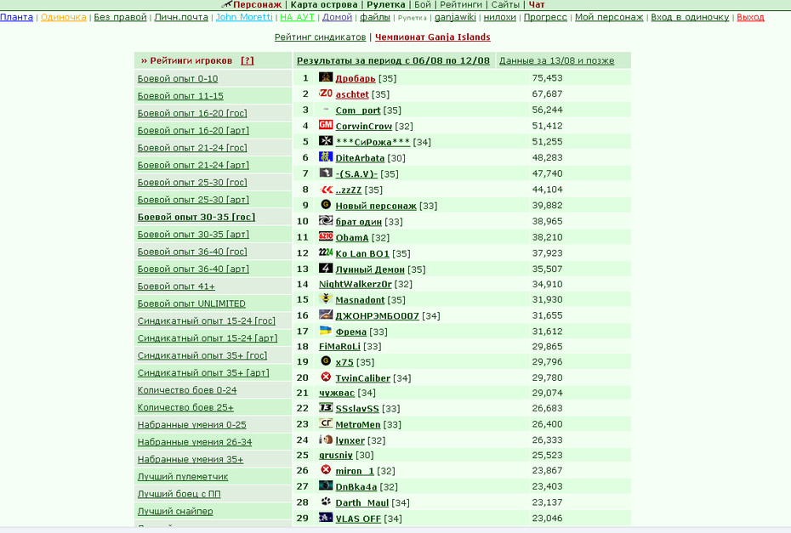Click the red cross icon beside TwinCaliber
Image resolution: width=791 pixels, height=533 pixels.
(326, 377)
